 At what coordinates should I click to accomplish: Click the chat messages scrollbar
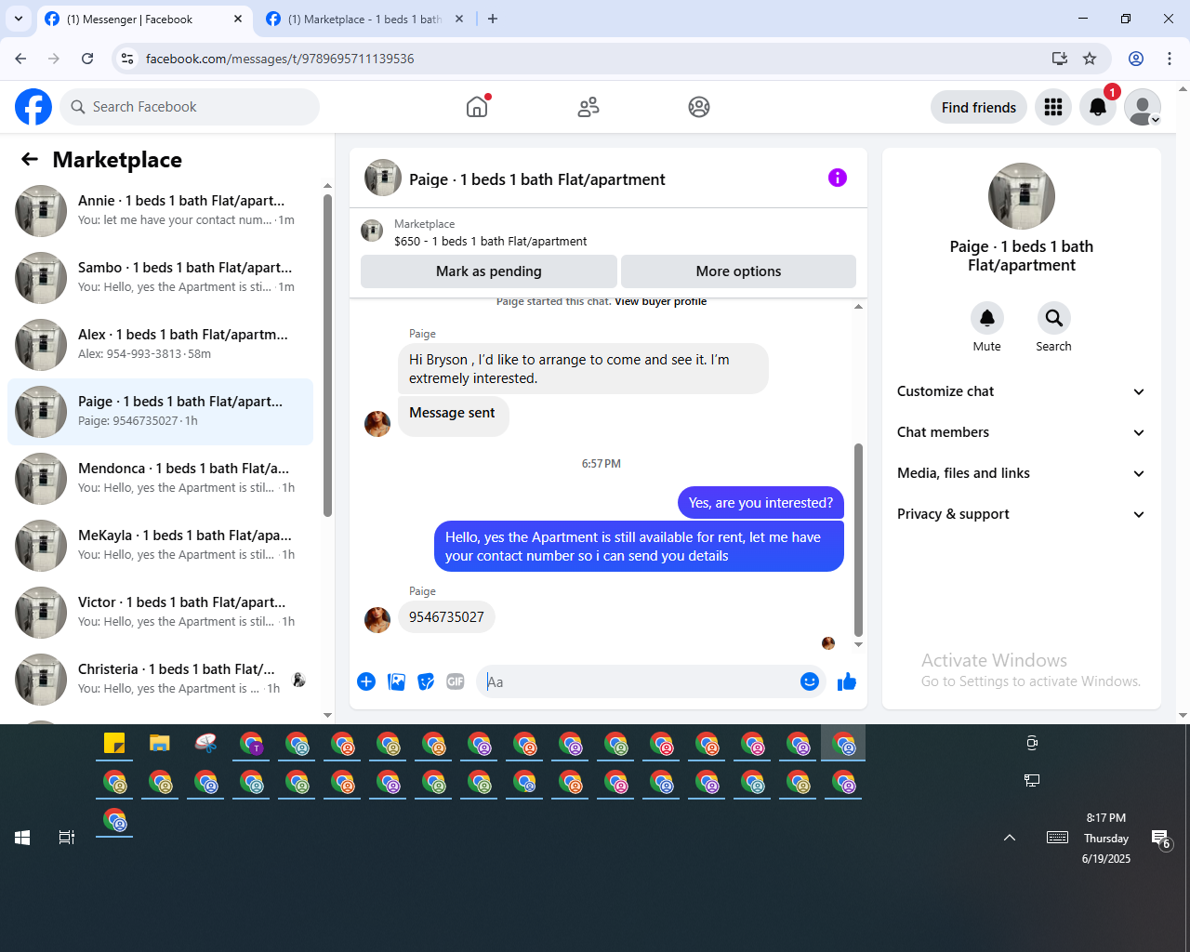click(858, 539)
